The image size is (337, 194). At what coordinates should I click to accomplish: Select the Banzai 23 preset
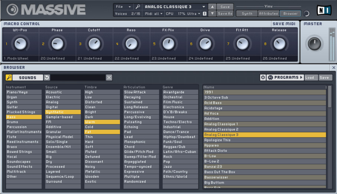[265, 167]
